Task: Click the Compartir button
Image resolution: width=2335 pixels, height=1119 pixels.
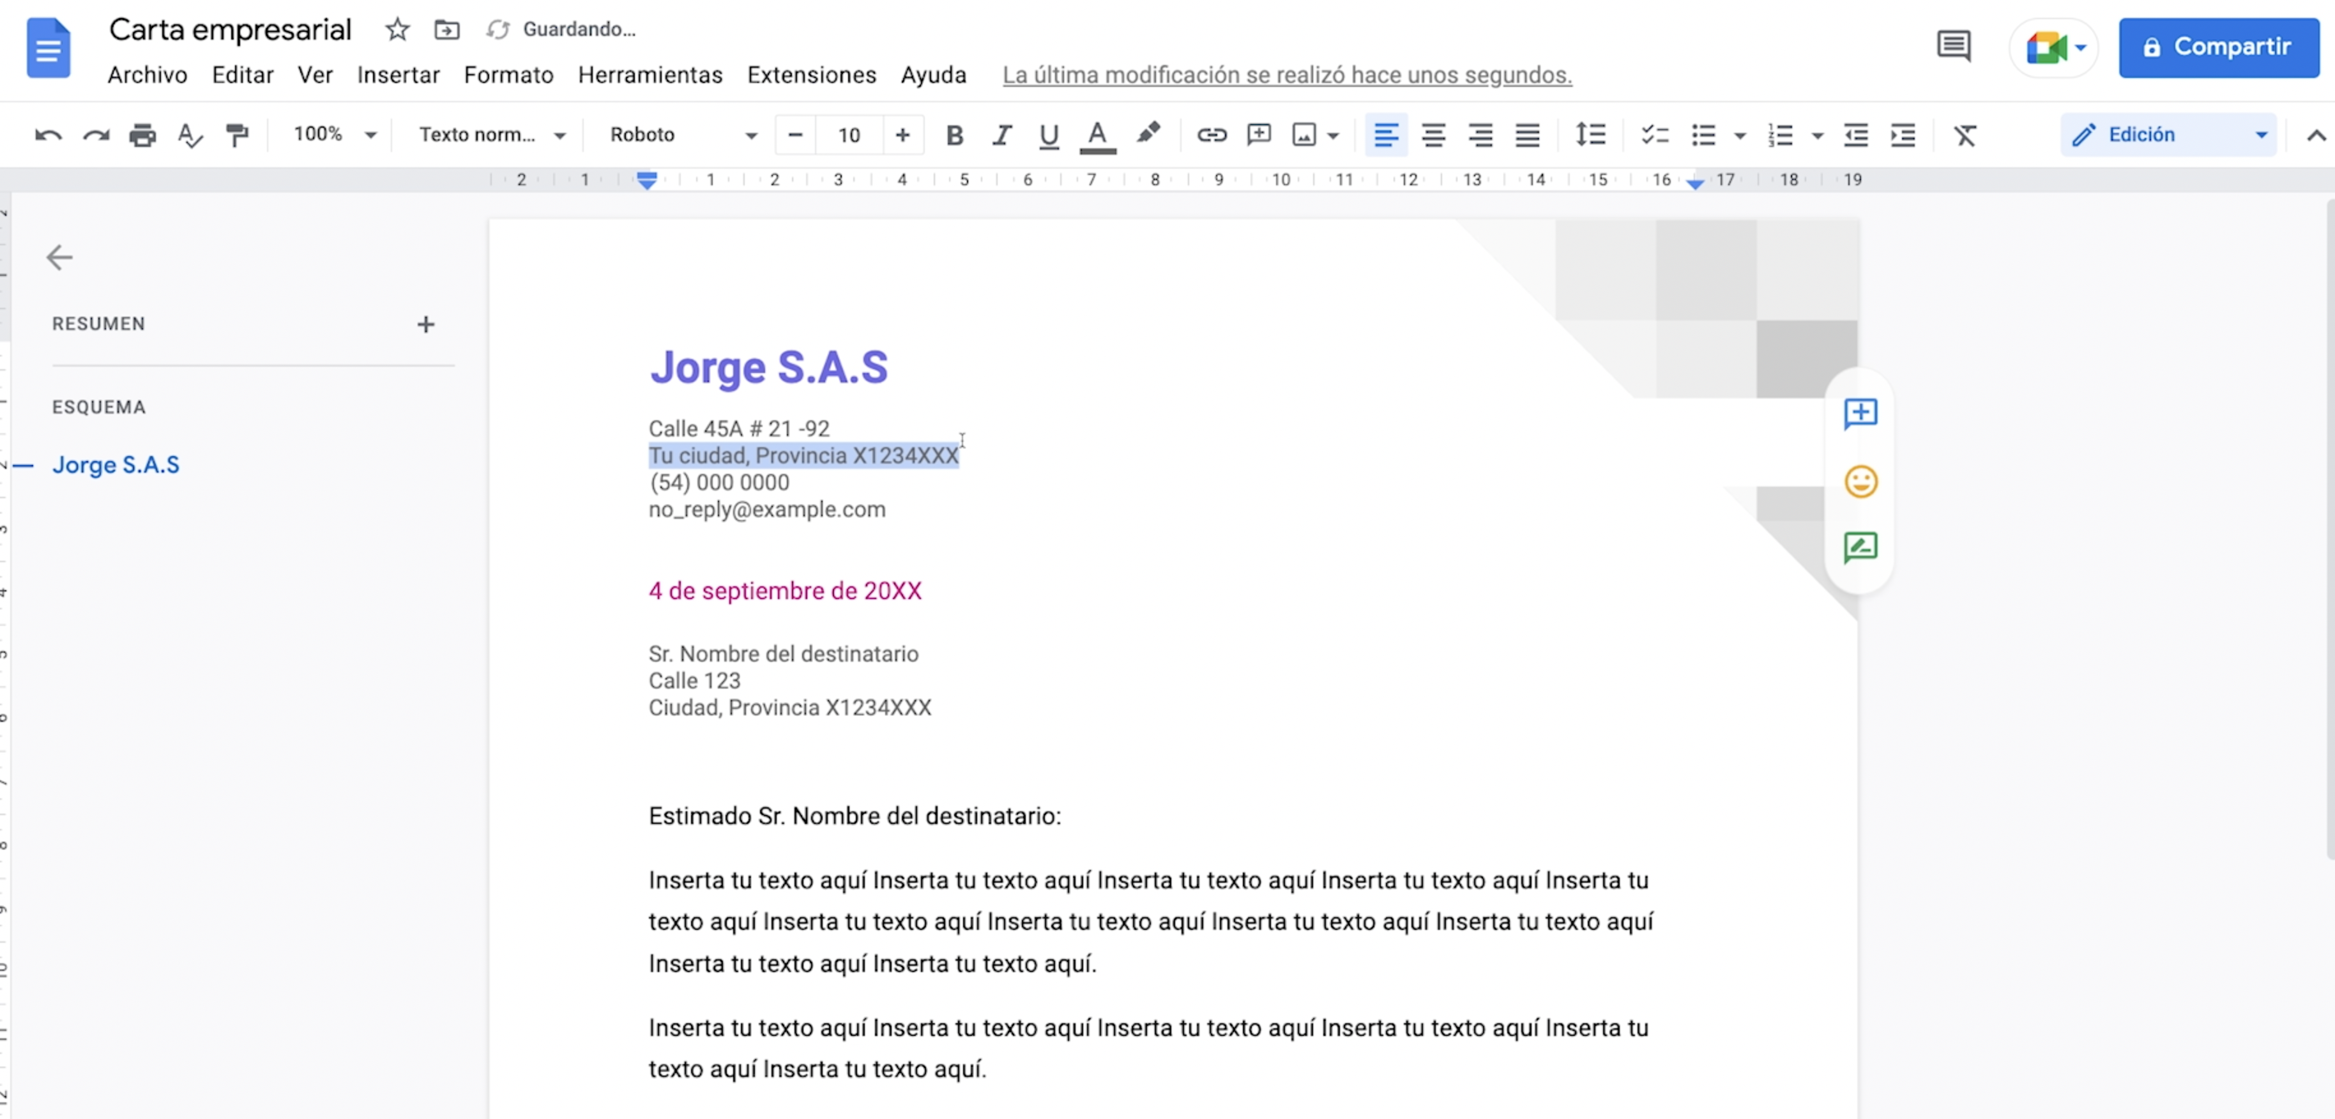Action: [2218, 47]
